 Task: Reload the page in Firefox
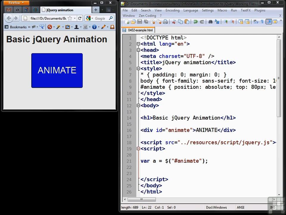coord(80,18)
